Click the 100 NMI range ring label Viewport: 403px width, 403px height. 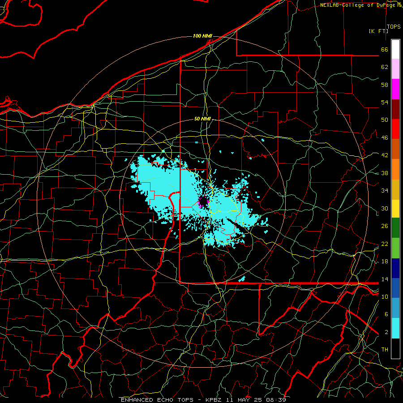click(x=202, y=36)
